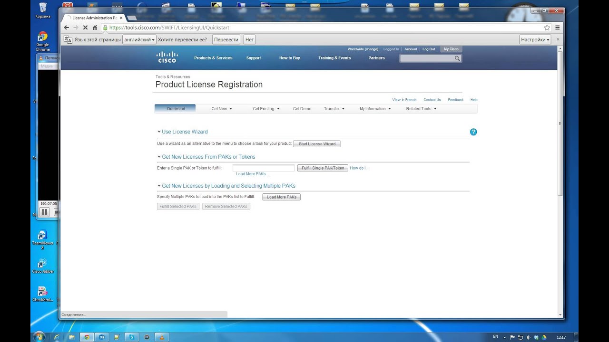609x342 pixels.
Task: Click the search magnifier icon in Cisco header
Action: (457, 58)
